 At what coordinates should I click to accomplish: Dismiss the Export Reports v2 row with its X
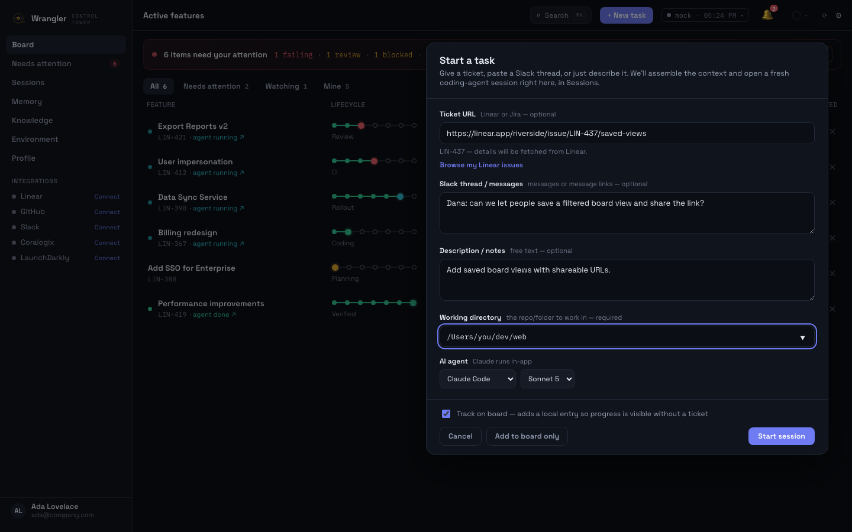pos(832,132)
